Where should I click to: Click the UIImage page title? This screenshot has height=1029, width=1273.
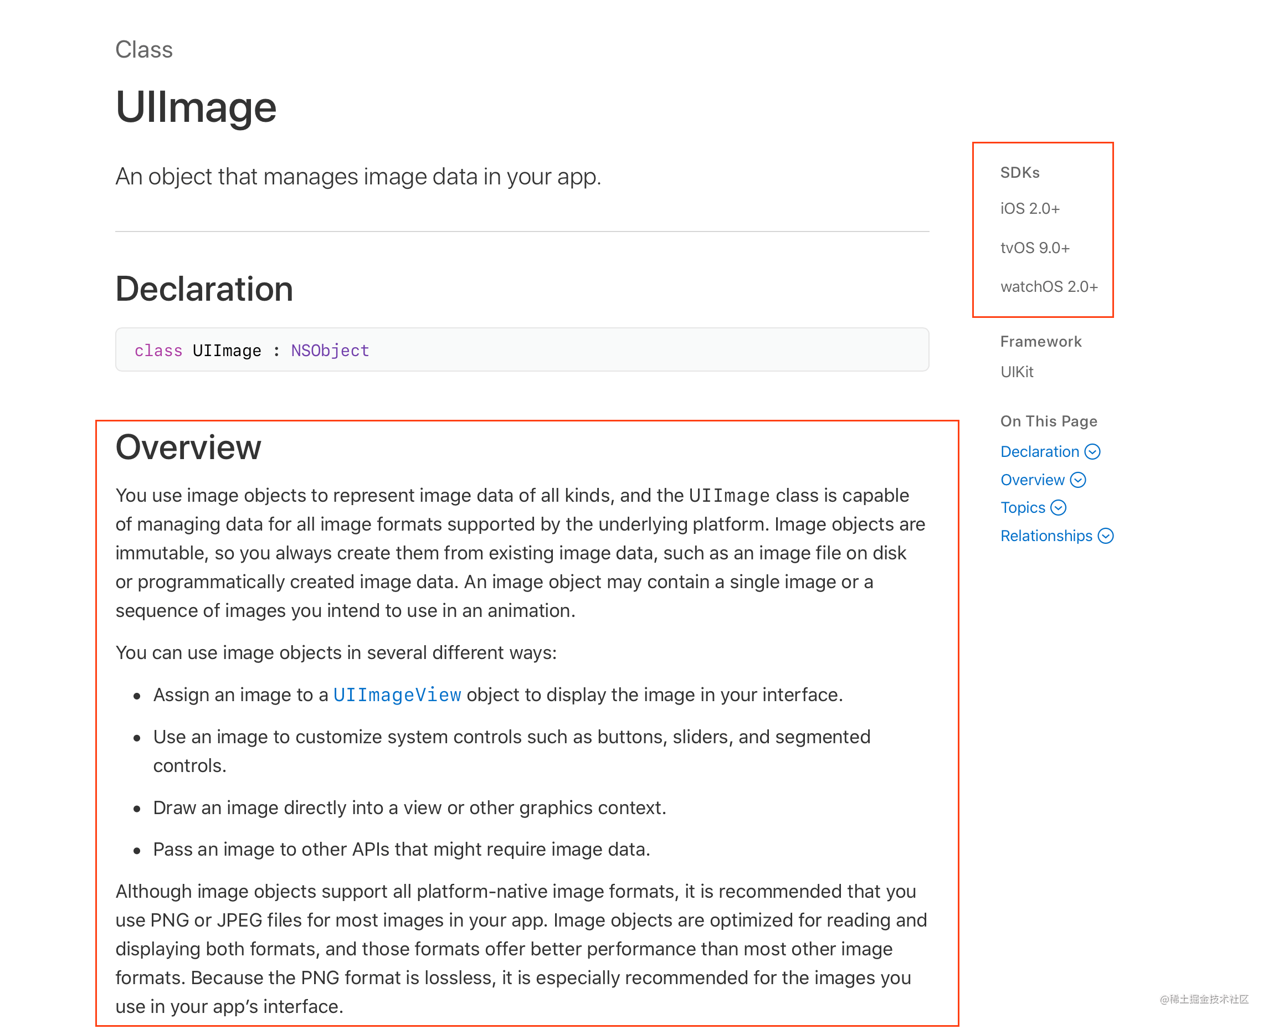[x=196, y=107]
